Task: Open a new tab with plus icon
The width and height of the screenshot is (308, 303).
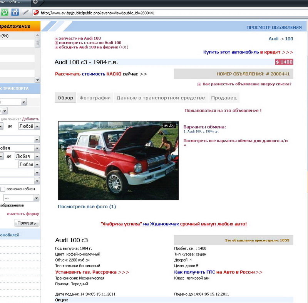Action: tap(35, 2)
